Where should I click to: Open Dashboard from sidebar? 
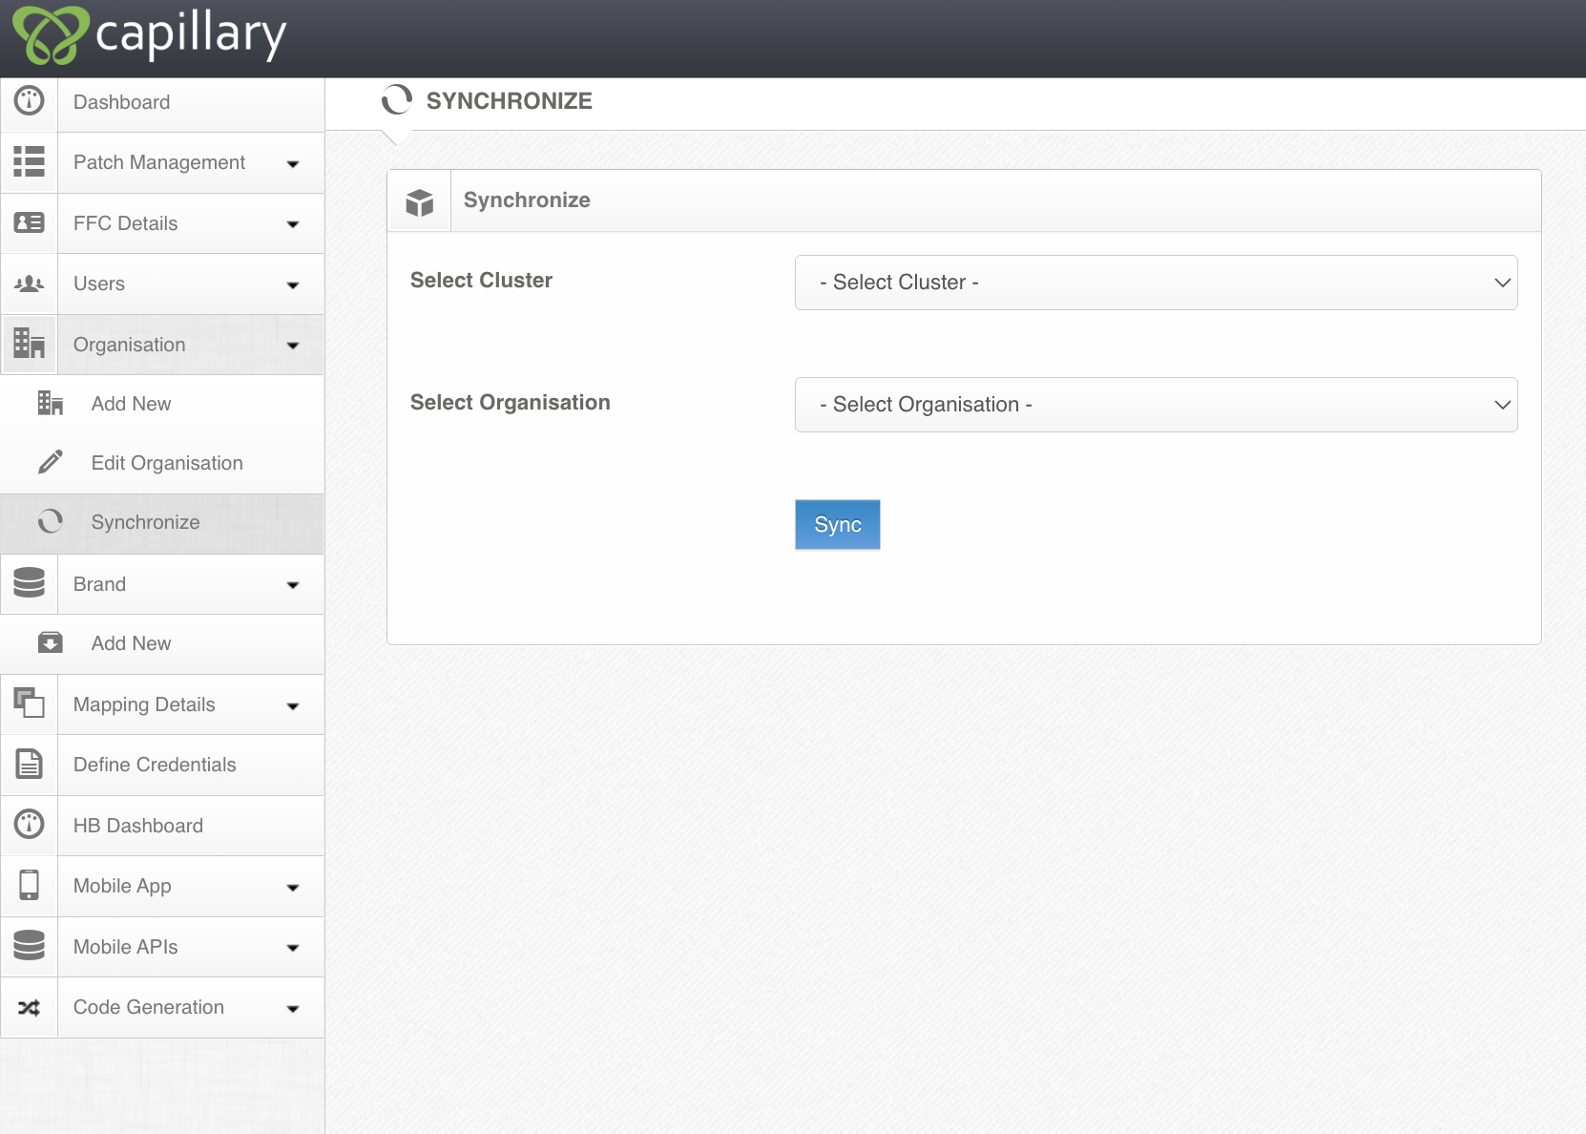click(x=162, y=102)
